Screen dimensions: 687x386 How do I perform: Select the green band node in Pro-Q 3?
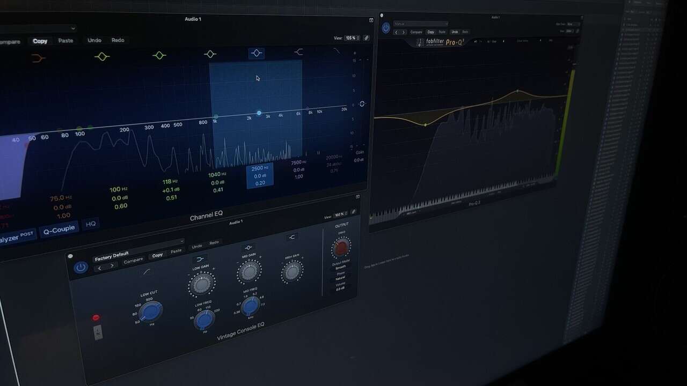click(x=426, y=125)
